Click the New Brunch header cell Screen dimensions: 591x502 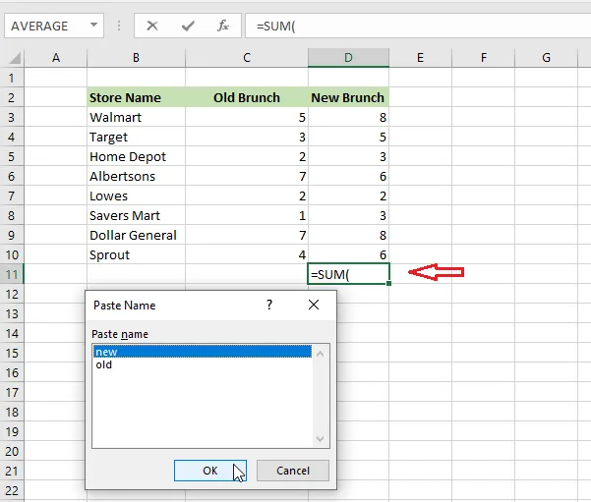(348, 97)
